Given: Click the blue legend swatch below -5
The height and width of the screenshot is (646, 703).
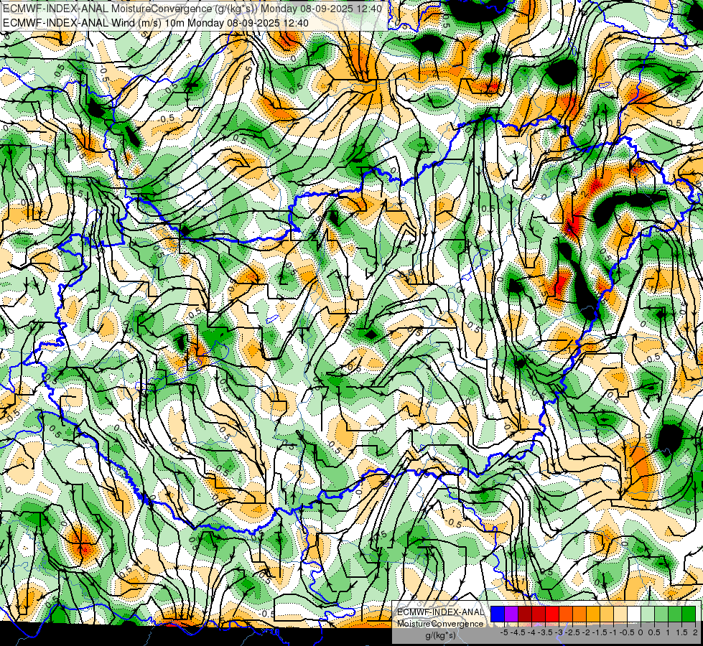Looking at the screenshot, I should coord(498,614).
